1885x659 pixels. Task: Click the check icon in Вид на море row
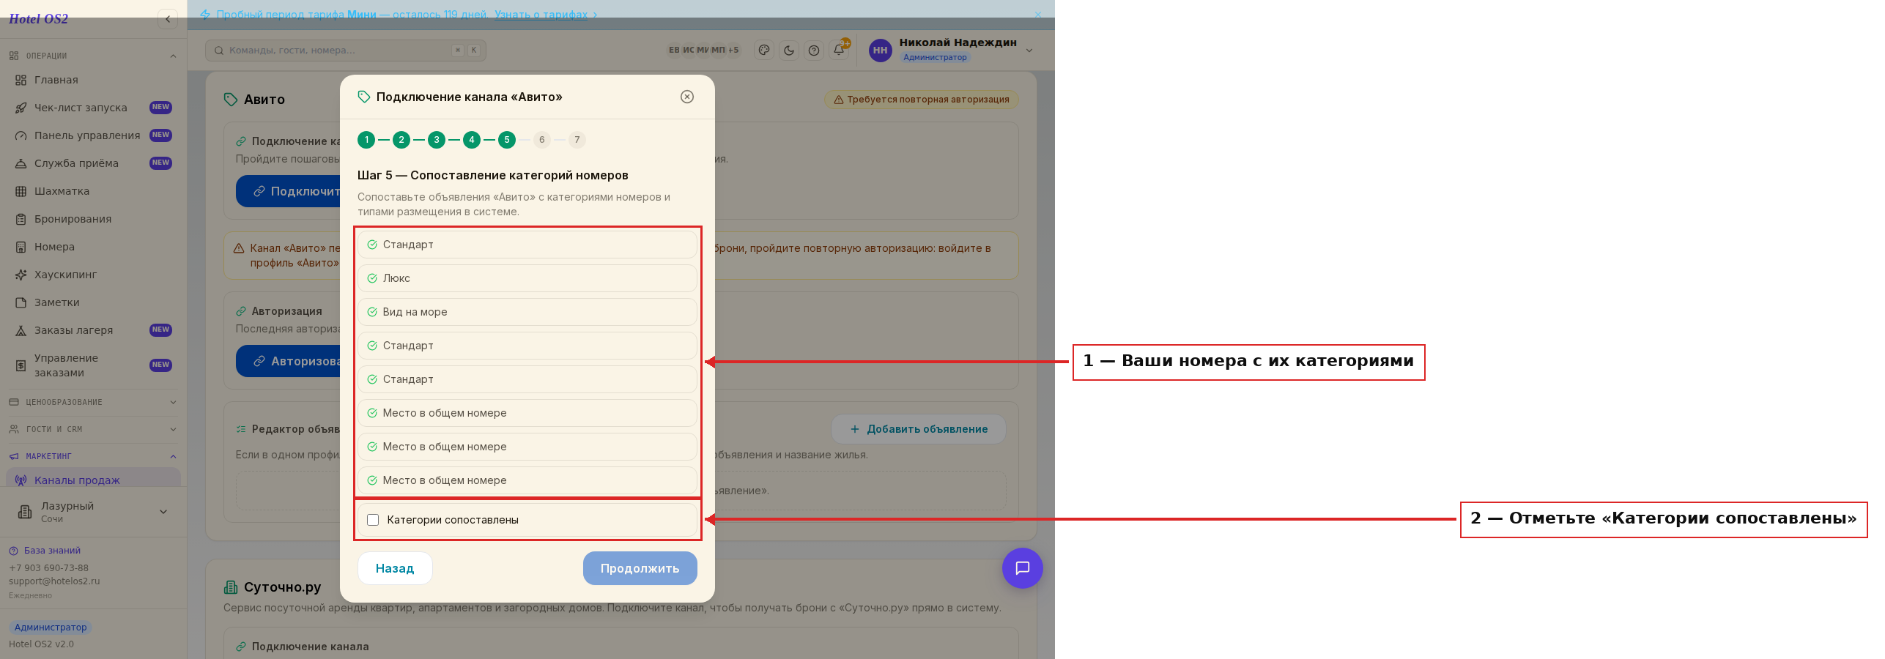pyautogui.click(x=372, y=312)
